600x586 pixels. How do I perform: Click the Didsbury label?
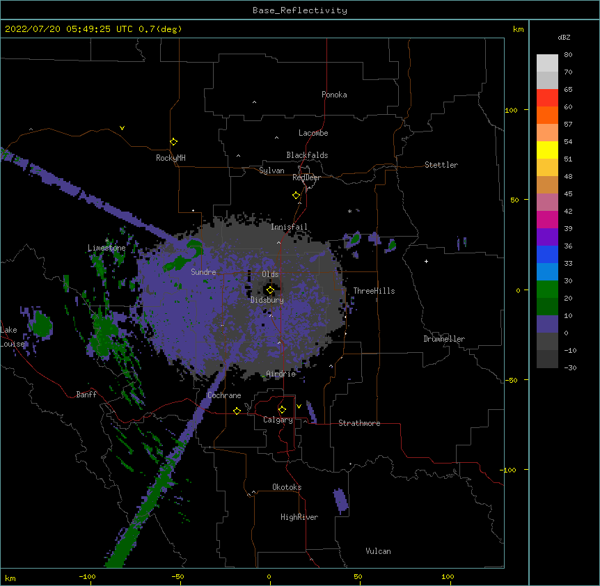pos(267,300)
